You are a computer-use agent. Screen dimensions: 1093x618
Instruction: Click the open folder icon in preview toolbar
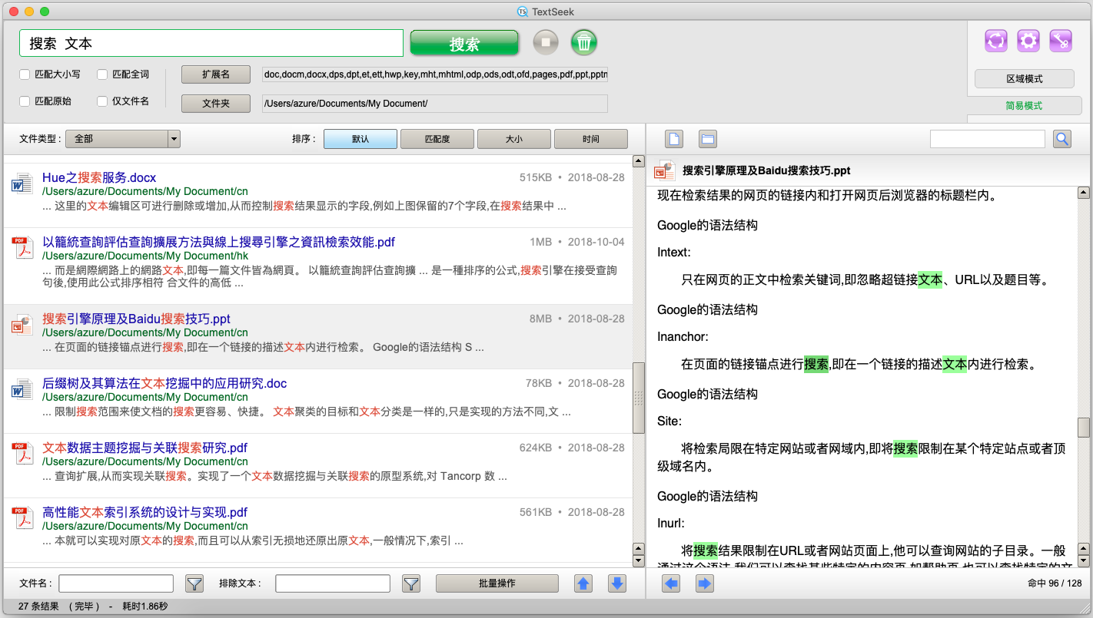click(x=708, y=139)
